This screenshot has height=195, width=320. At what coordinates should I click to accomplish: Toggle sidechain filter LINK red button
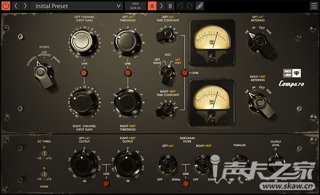tap(186, 183)
